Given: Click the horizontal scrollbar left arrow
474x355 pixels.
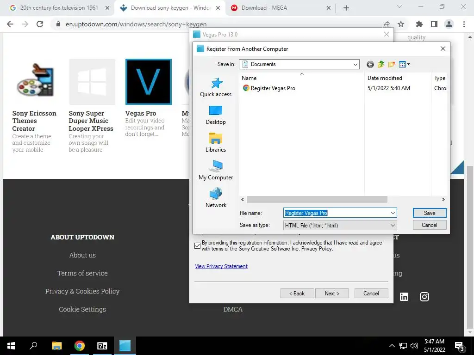Looking at the screenshot, I should pos(243,199).
